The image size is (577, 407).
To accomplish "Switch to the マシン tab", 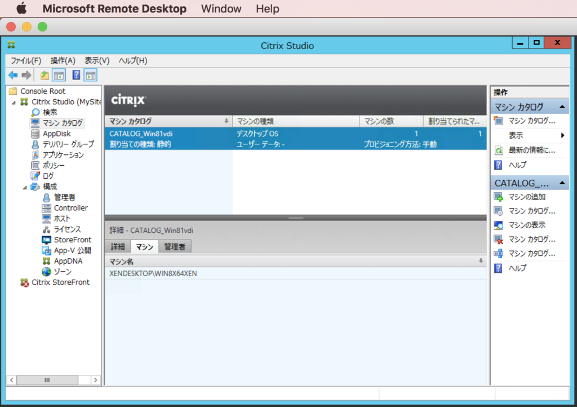I will [x=144, y=246].
